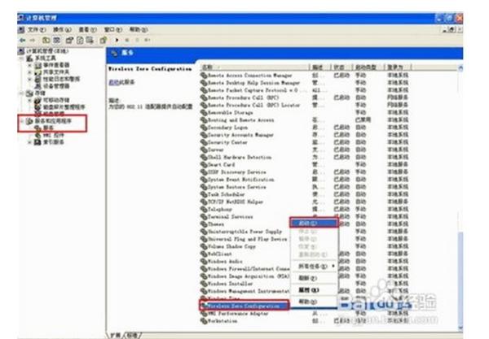Open the 操作 menu

[62, 30]
